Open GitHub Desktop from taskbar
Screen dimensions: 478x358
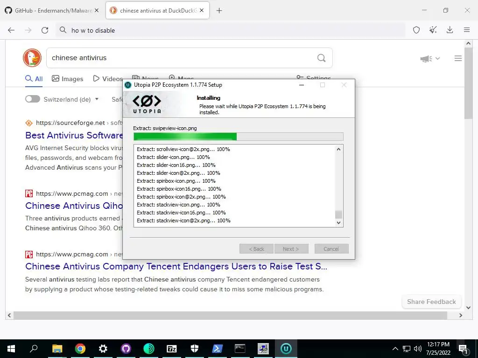click(x=126, y=349)
